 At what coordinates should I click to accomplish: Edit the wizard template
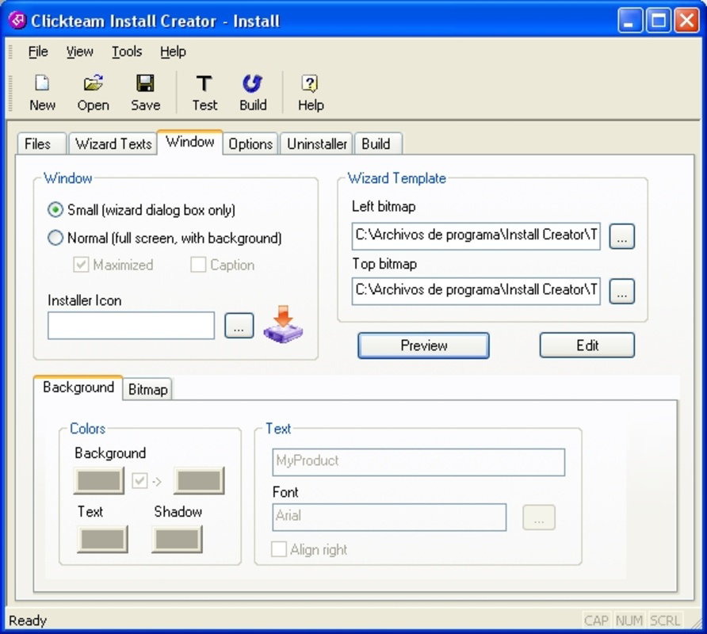(x=587, y=345)
